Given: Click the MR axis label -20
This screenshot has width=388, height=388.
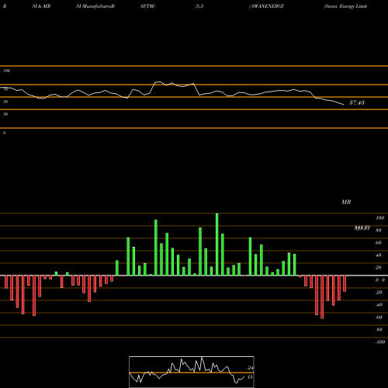Looking at the screenshot, I should point(379,293).
